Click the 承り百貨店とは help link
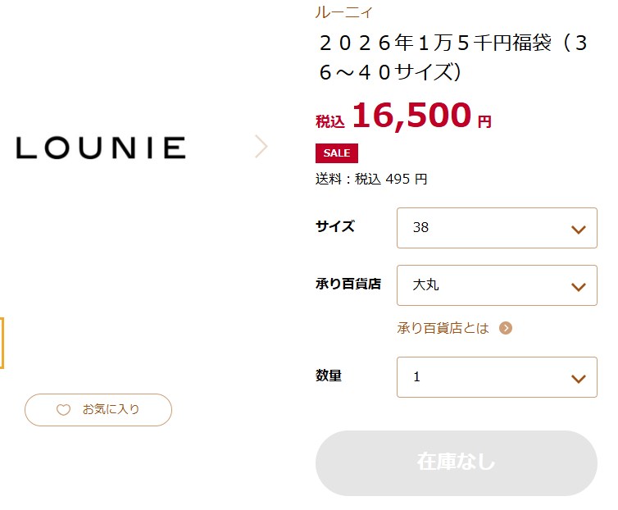This screenshot has width=618, height=510. click(443, 328)
